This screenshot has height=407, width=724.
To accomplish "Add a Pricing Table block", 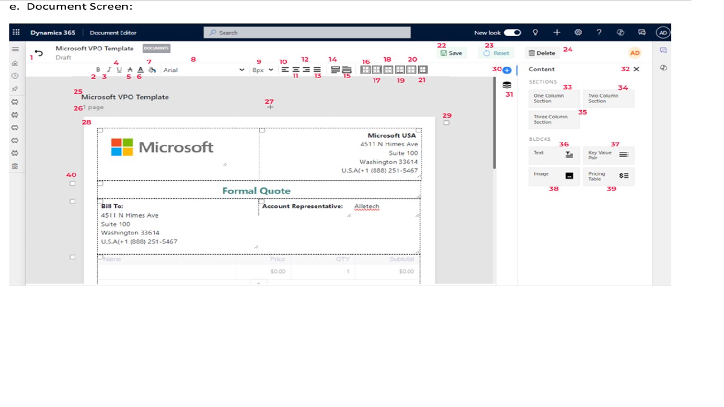I will point(609,176).
